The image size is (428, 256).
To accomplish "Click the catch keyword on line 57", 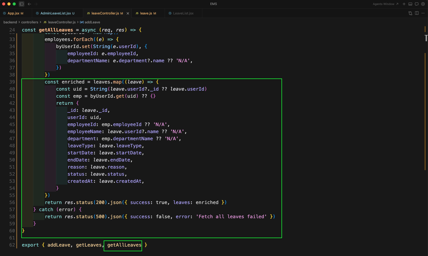I will [46, 210].
